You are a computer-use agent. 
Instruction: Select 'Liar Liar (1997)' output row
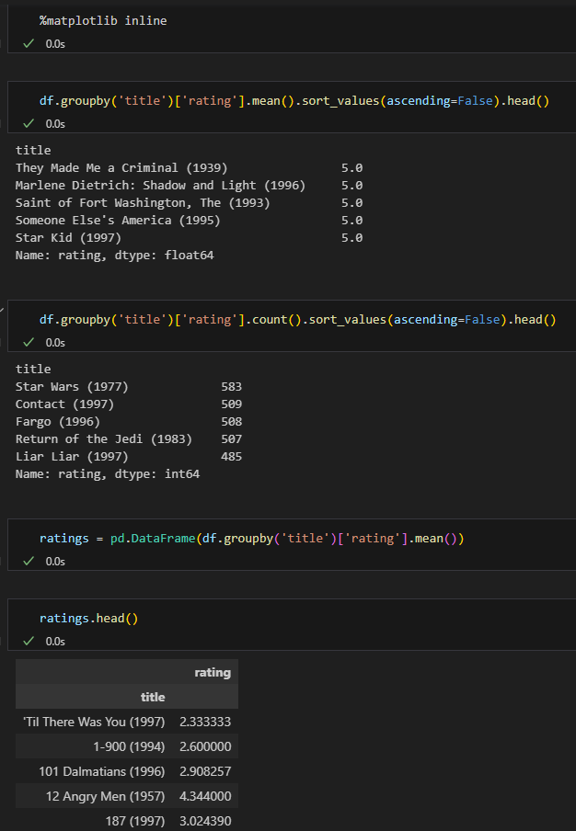click(129, 457)
